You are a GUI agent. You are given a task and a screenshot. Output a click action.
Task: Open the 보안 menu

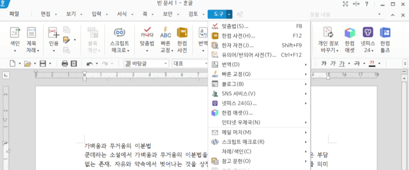168,14
